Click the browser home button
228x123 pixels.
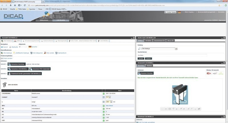click(x=15, y=5)
